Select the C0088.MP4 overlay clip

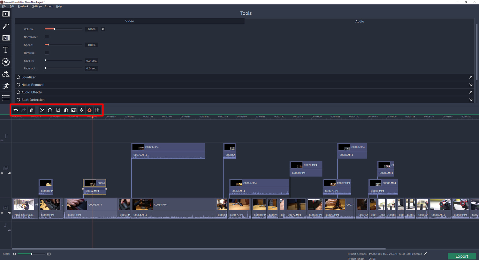352,151
